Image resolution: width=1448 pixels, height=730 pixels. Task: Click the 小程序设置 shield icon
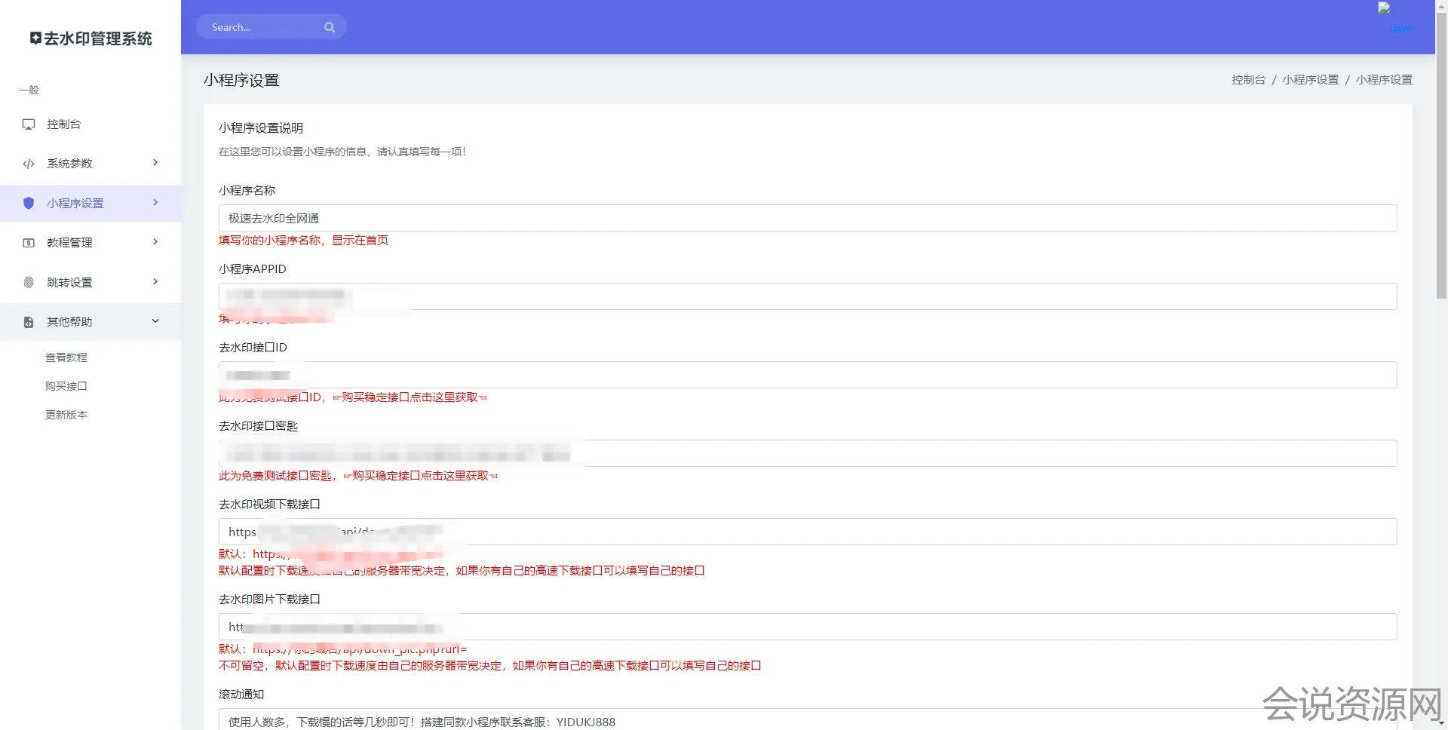(x=29, y=203)
